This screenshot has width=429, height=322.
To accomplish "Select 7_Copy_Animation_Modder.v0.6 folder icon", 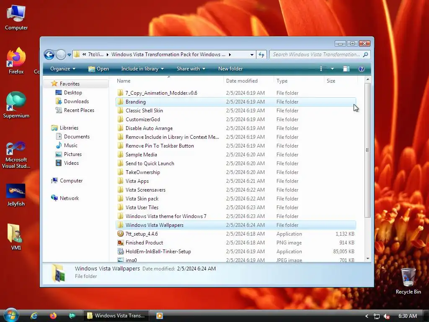I will (120, 93).
